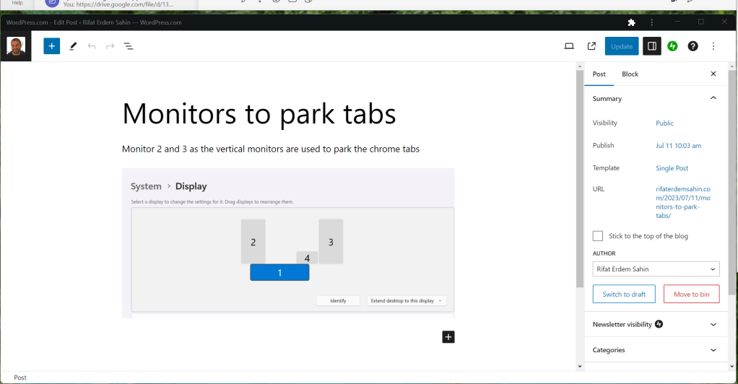The image size is (738, 384).
Task: Open the device Preview icon
Action: pyautogui.click(x=569, y=46)
